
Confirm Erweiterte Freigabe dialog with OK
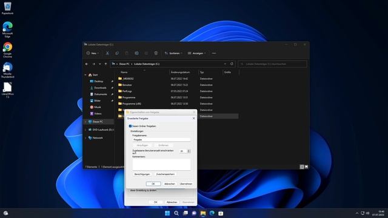(153, 183)
